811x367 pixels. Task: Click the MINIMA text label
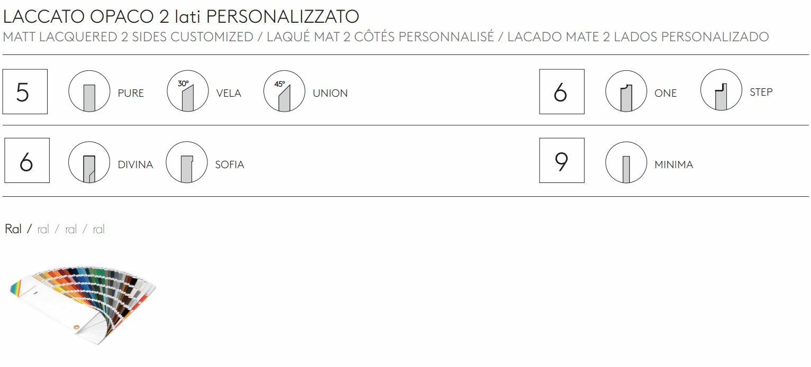pyautogui.click(x=673, y=164)
